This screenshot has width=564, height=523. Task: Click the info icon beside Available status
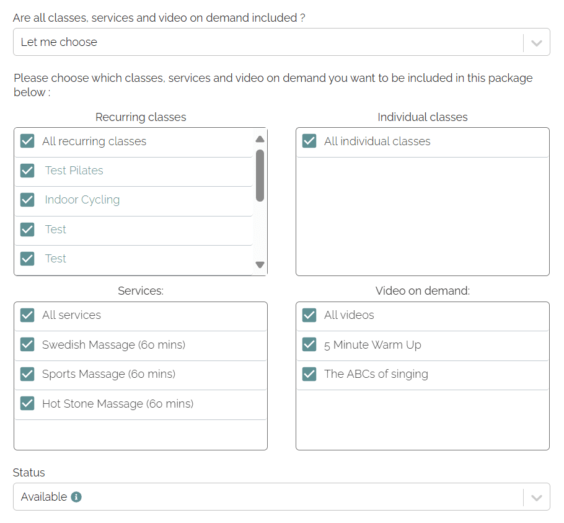tap(76, 497)
